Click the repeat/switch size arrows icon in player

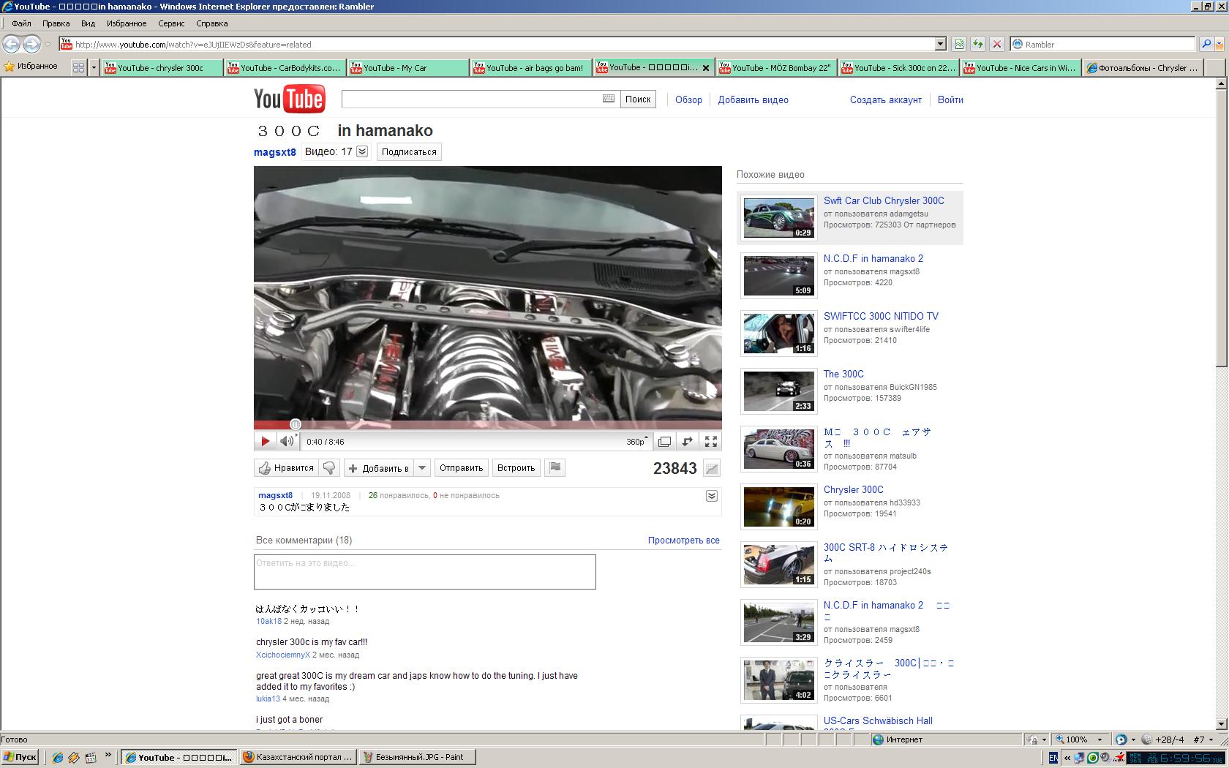[x=687, y=442]
